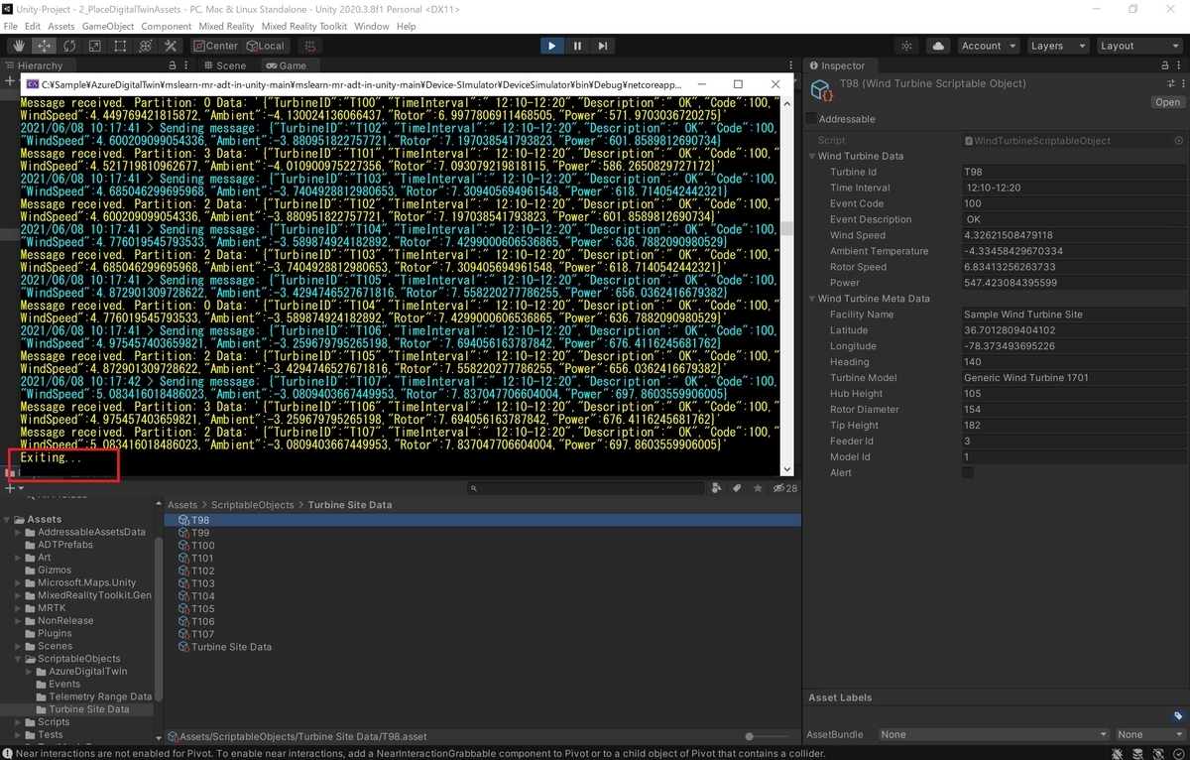This screenshot has height=760, width=1190.
Task: Open the Mixed Reality Toolkit menu
Action: tap(305, 26)
